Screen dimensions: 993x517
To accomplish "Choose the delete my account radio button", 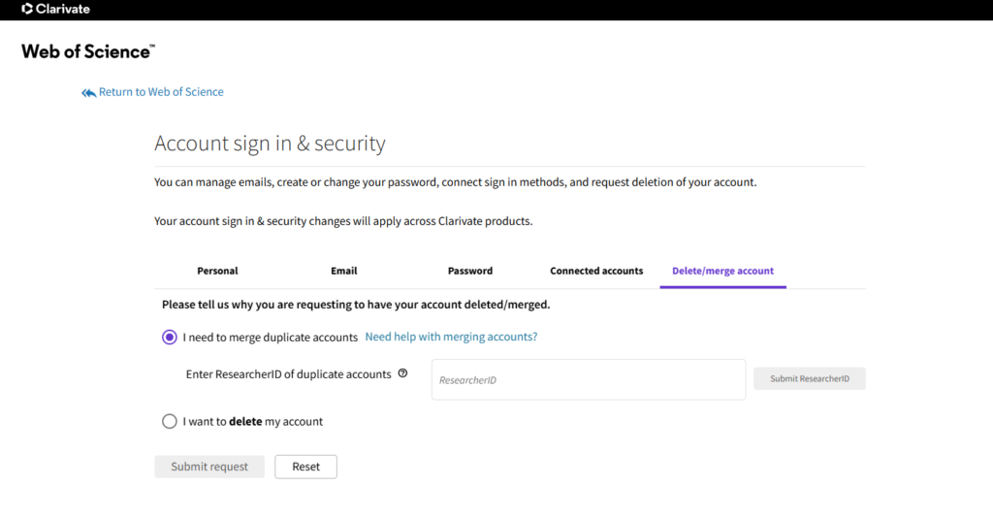I will pyautogui.click(x=169, y=421).
